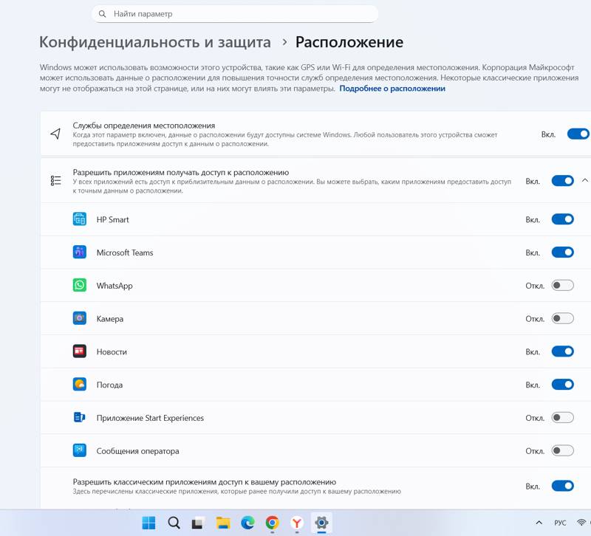Open File Explorer from the taskbar
This screenshot has width=591, height=536.
tap(223, 523)
